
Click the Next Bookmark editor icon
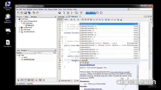coord(100,19)
